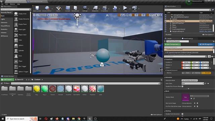Viewport: 215px width, 121px height.
Task: Toggle Disable Post Process Blueprint checkbox
Action: (182, 86)
